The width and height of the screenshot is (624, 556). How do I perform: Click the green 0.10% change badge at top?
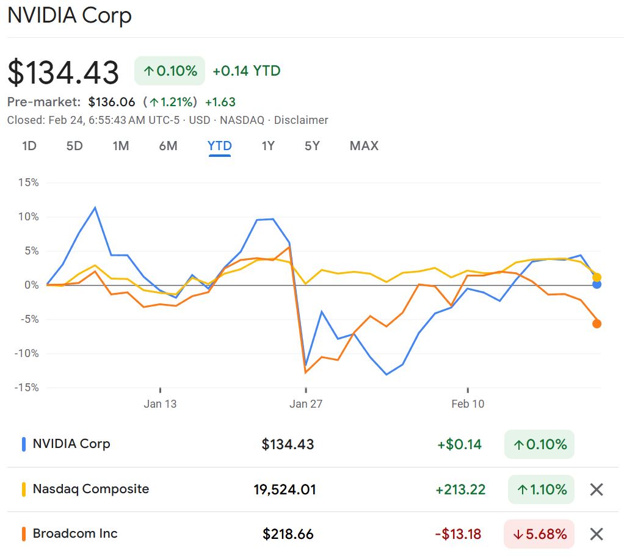[x=170, y=71]
